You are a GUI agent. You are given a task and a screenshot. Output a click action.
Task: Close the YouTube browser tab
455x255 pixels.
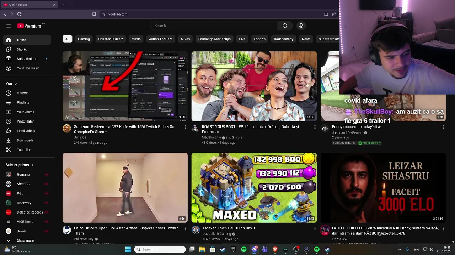point(54,5)
